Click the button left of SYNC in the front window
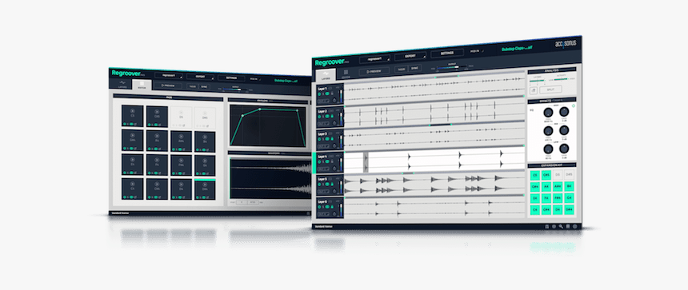Viewport: 688px width, 290px height. click(x=402, y=70)
